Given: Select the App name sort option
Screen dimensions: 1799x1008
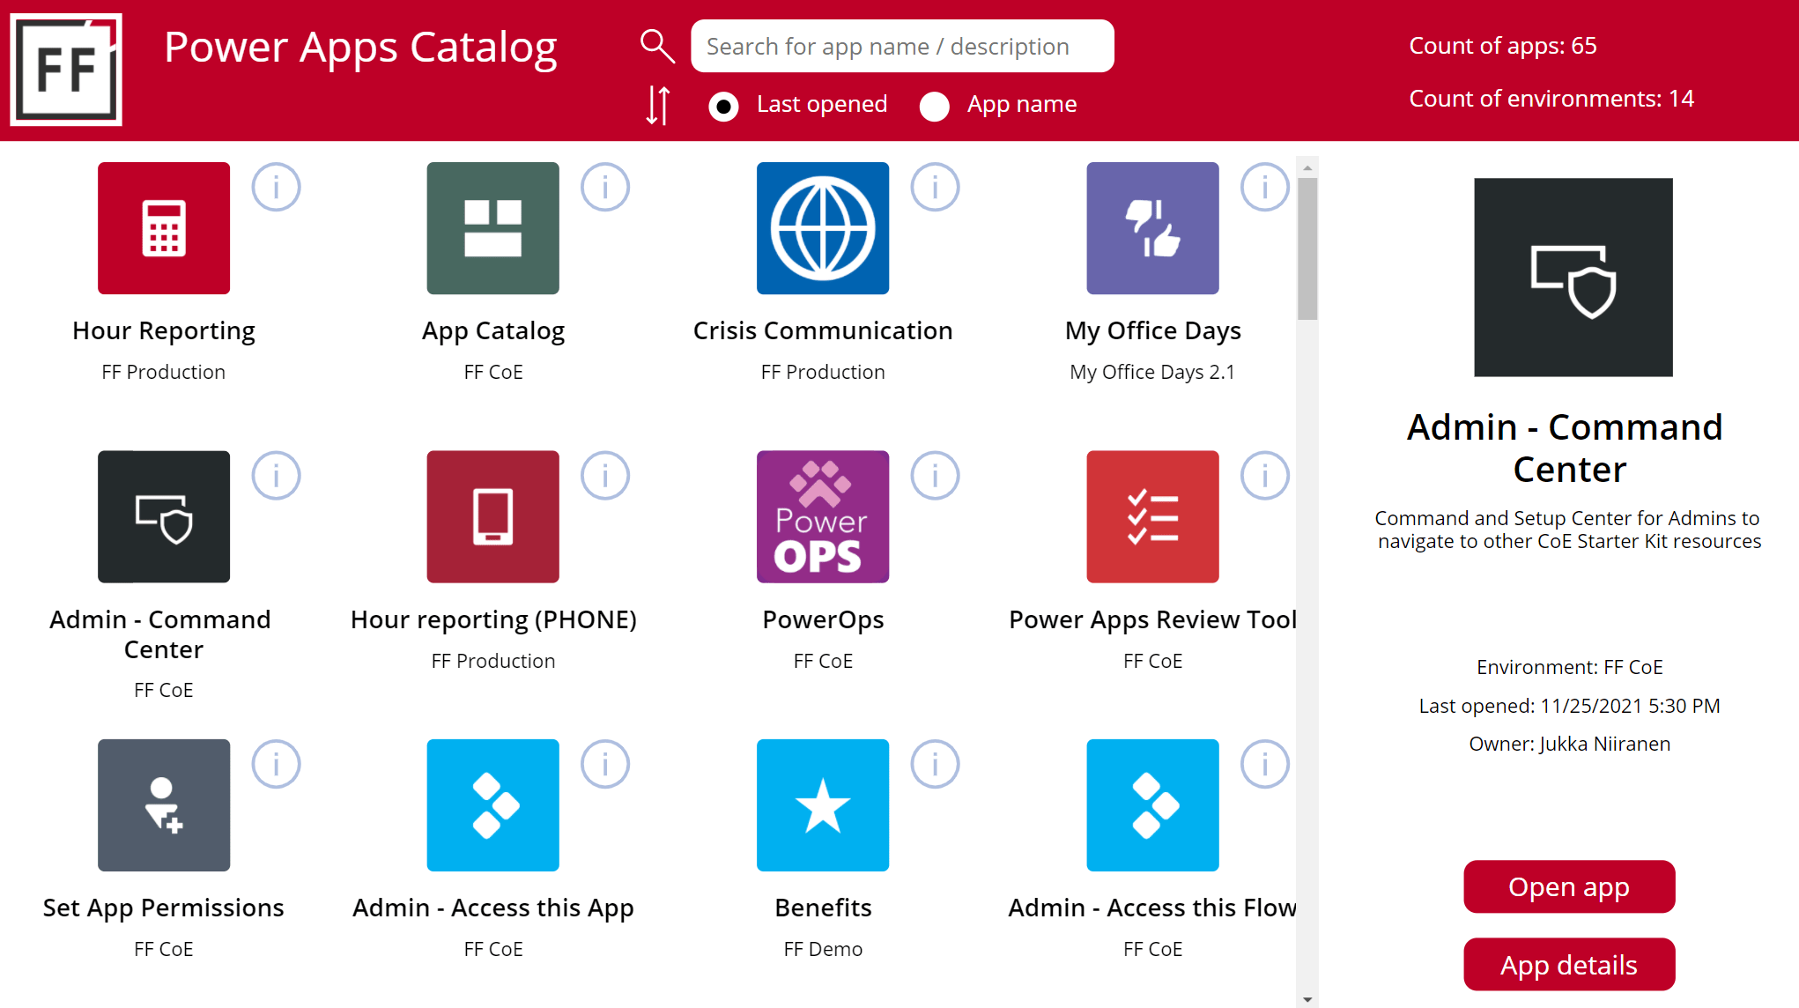Looking at the screenshot, I should point(934,107).
